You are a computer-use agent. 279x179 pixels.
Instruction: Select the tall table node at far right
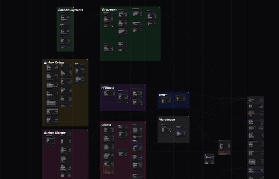(256, 137)
